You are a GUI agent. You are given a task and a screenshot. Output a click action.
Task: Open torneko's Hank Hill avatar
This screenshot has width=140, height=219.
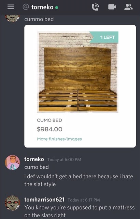point(12,162)
